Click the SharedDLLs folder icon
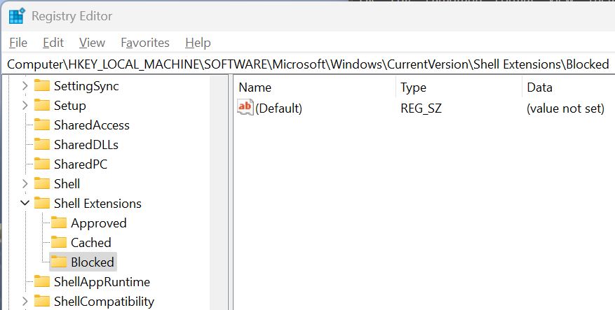Image resolution: width=615 pixels, height=310 pixels. [x=42, y=144]
